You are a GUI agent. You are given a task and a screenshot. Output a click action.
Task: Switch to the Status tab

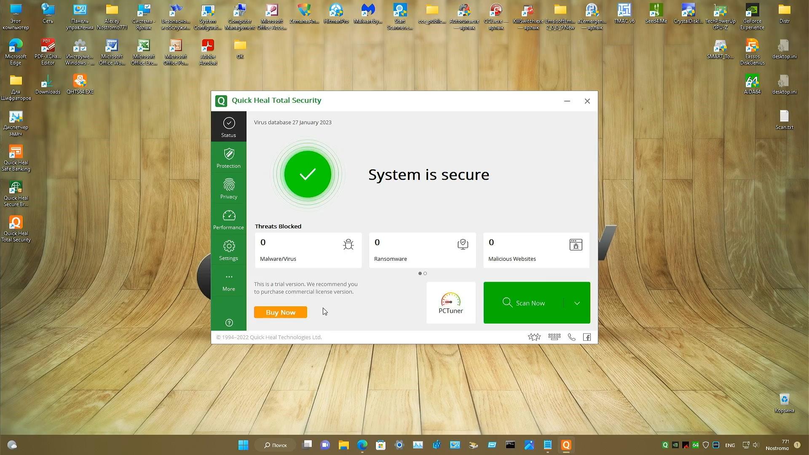coord(228,126)
